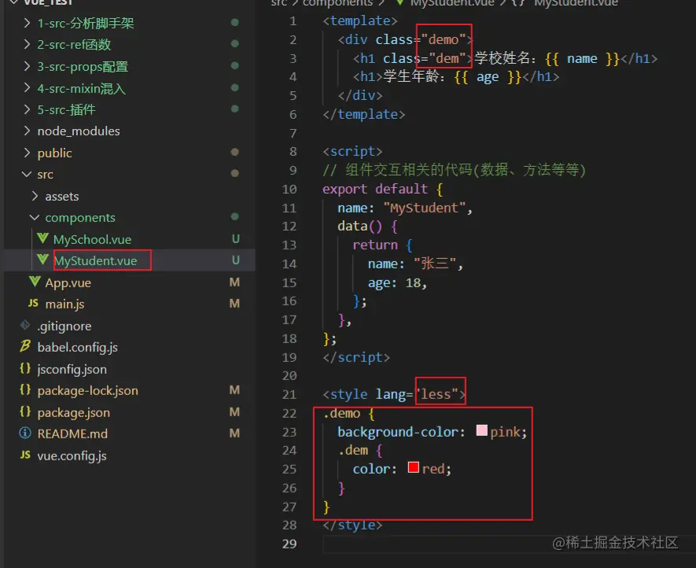This screenshot has height=568, width=696.
Task: Click the components breadcrumb segment
Action: [x=337, y=2]
